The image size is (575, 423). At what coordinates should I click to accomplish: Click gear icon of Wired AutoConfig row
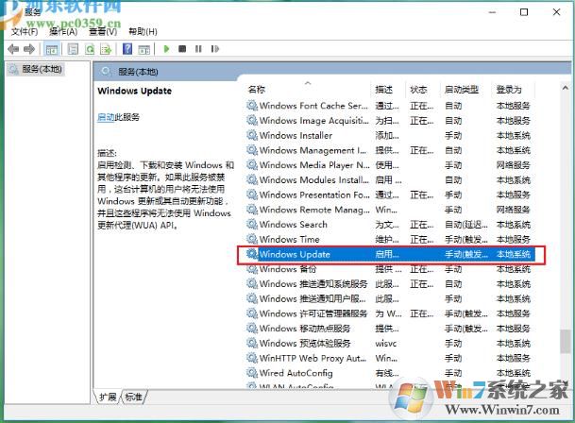click(252, 373)
